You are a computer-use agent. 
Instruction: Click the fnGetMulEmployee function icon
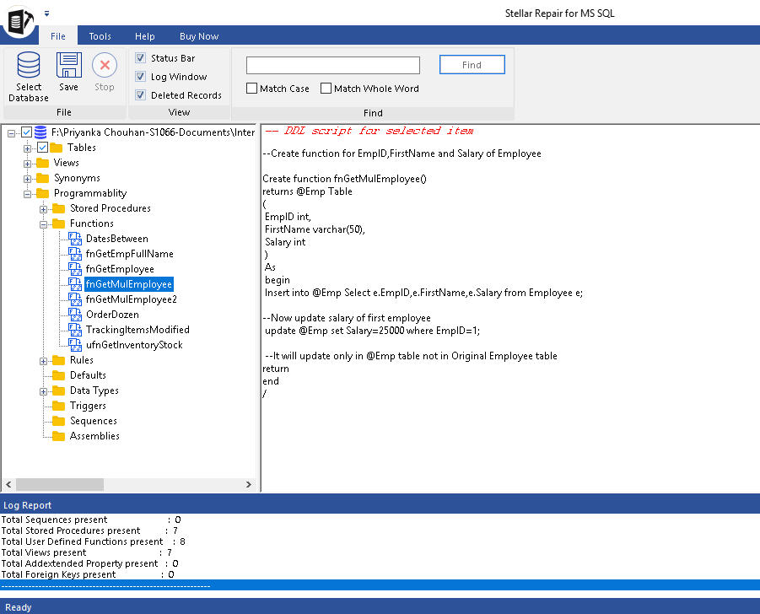pos(75,284)
